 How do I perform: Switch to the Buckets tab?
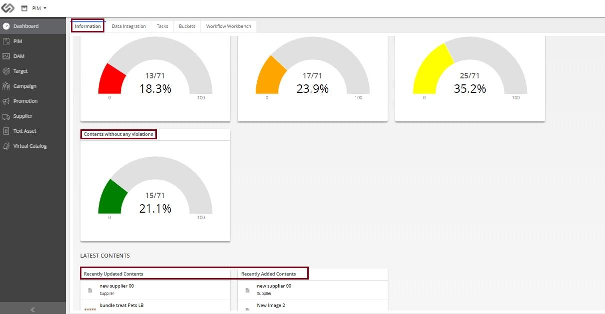(187, 26)
